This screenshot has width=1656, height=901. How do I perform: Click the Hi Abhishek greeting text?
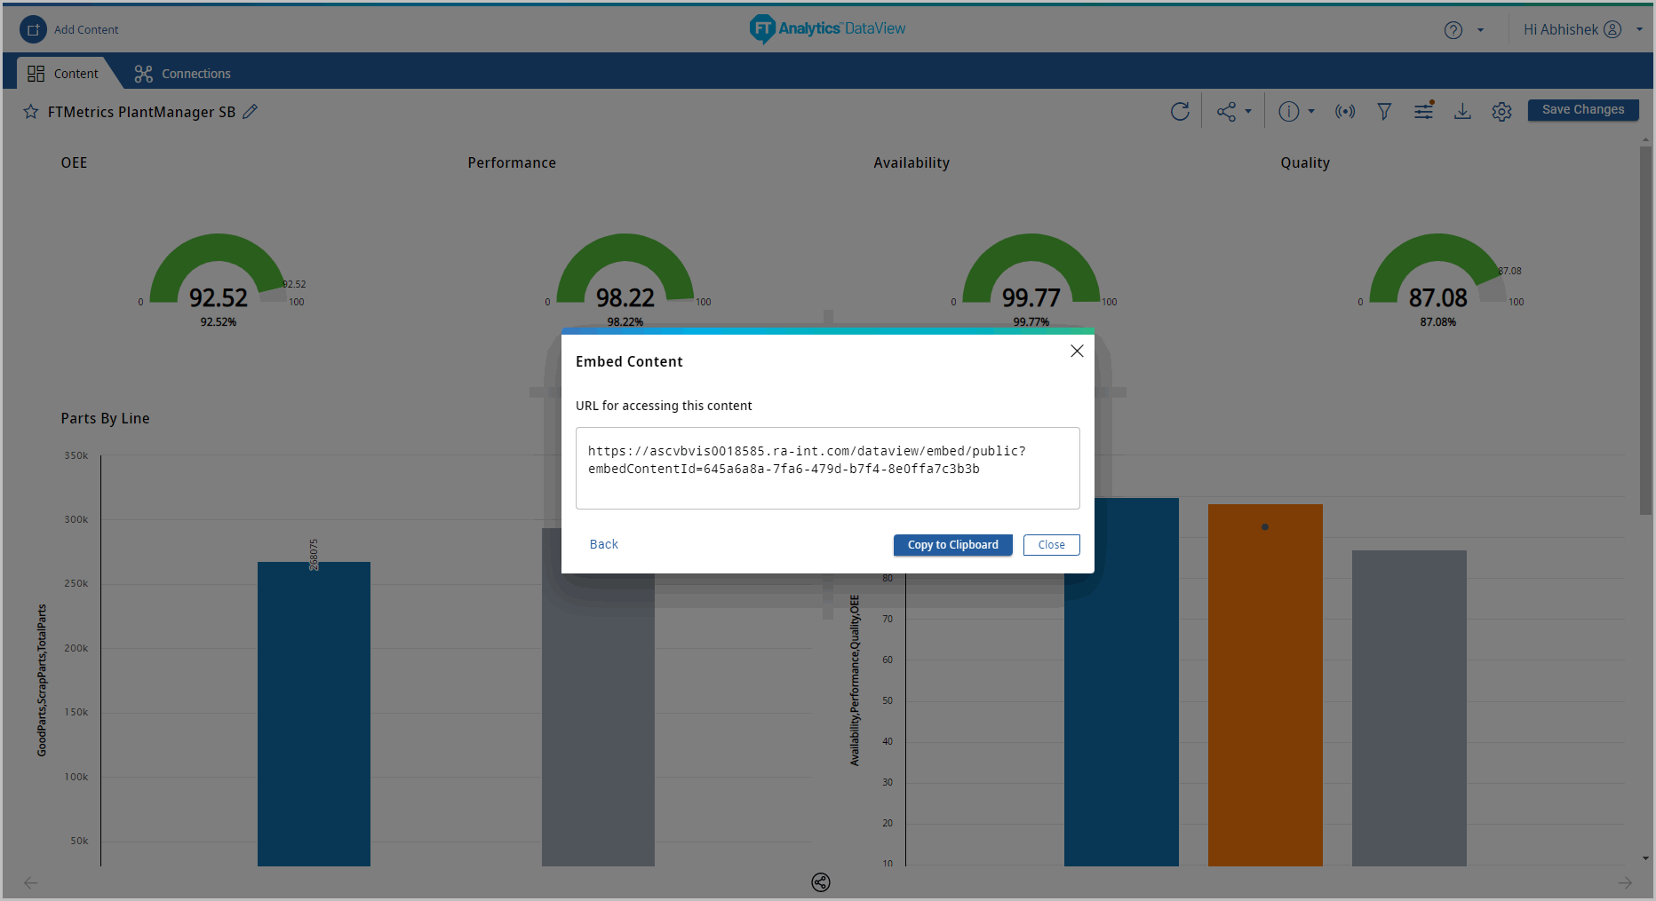pos(1561,29)
